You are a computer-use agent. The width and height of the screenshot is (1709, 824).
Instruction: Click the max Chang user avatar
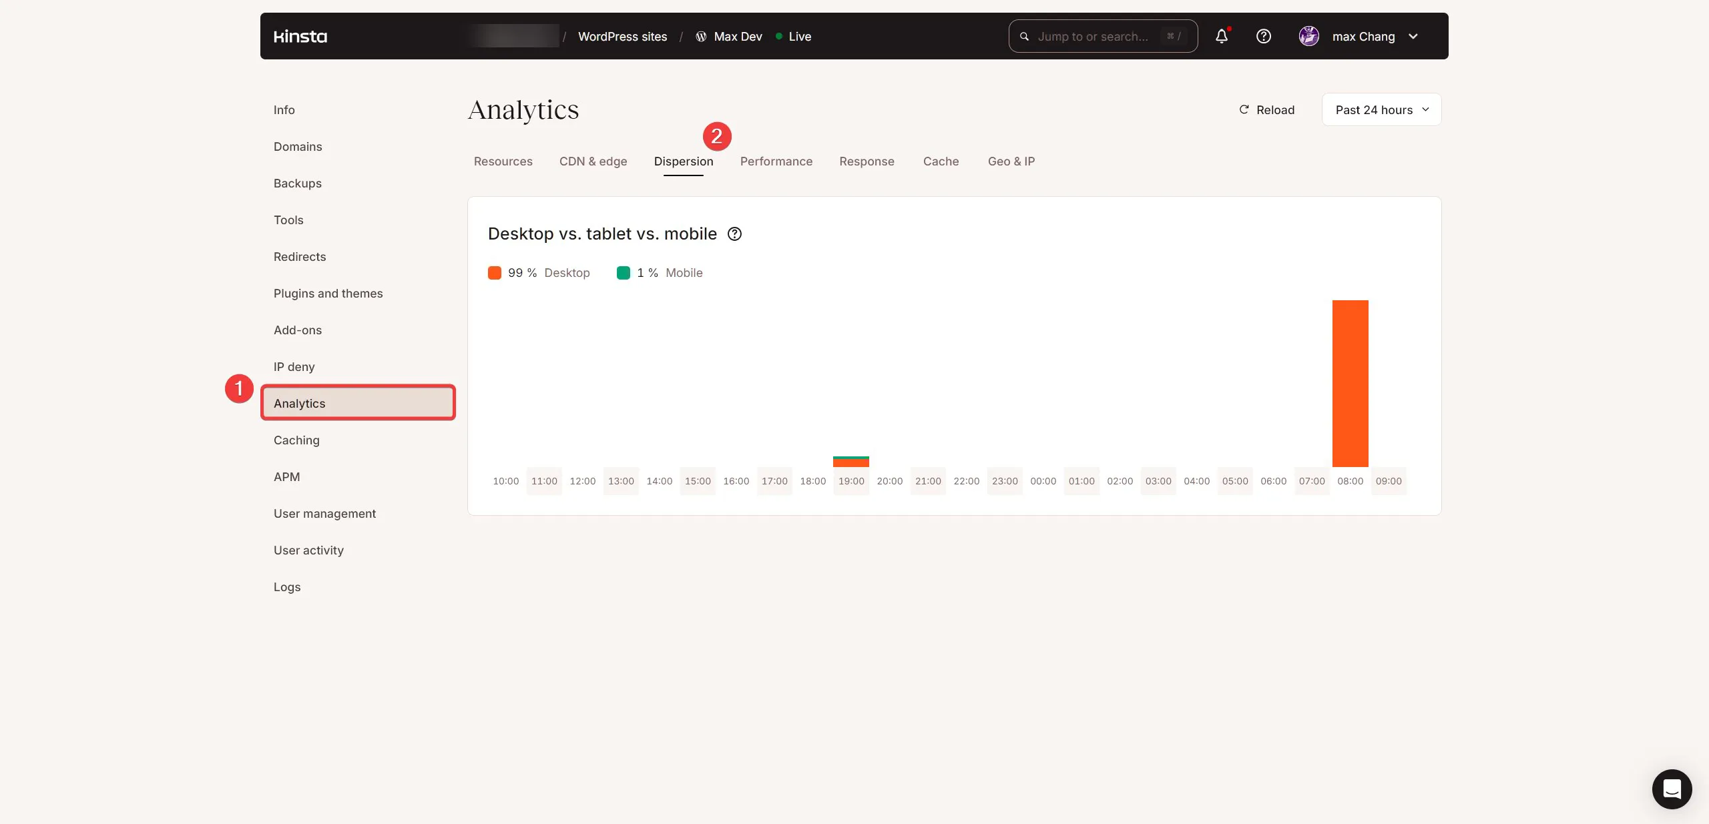1309,36
